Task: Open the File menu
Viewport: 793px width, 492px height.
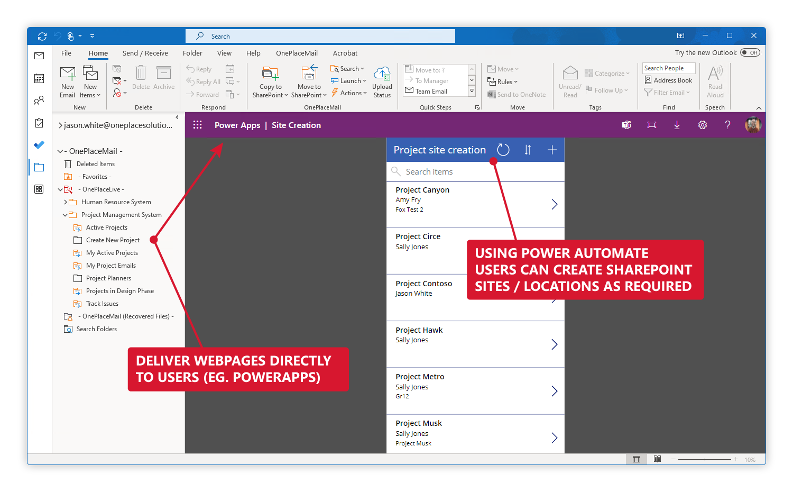Action: coord(66,53)
